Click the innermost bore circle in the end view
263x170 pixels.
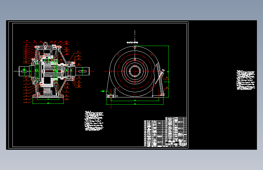[x=135, y=71]
